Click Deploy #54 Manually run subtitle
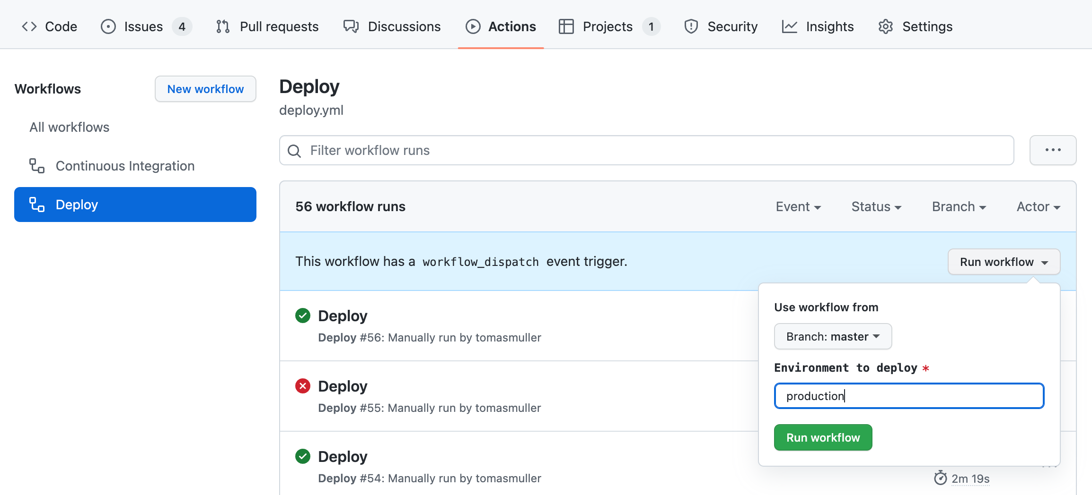 (x=430, y=478)
